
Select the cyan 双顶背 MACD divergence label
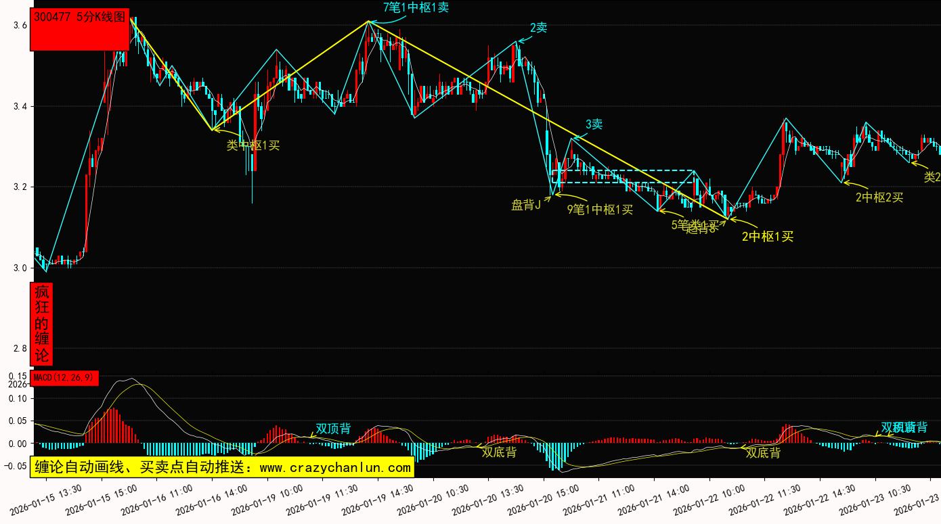[x=333, y=429]
